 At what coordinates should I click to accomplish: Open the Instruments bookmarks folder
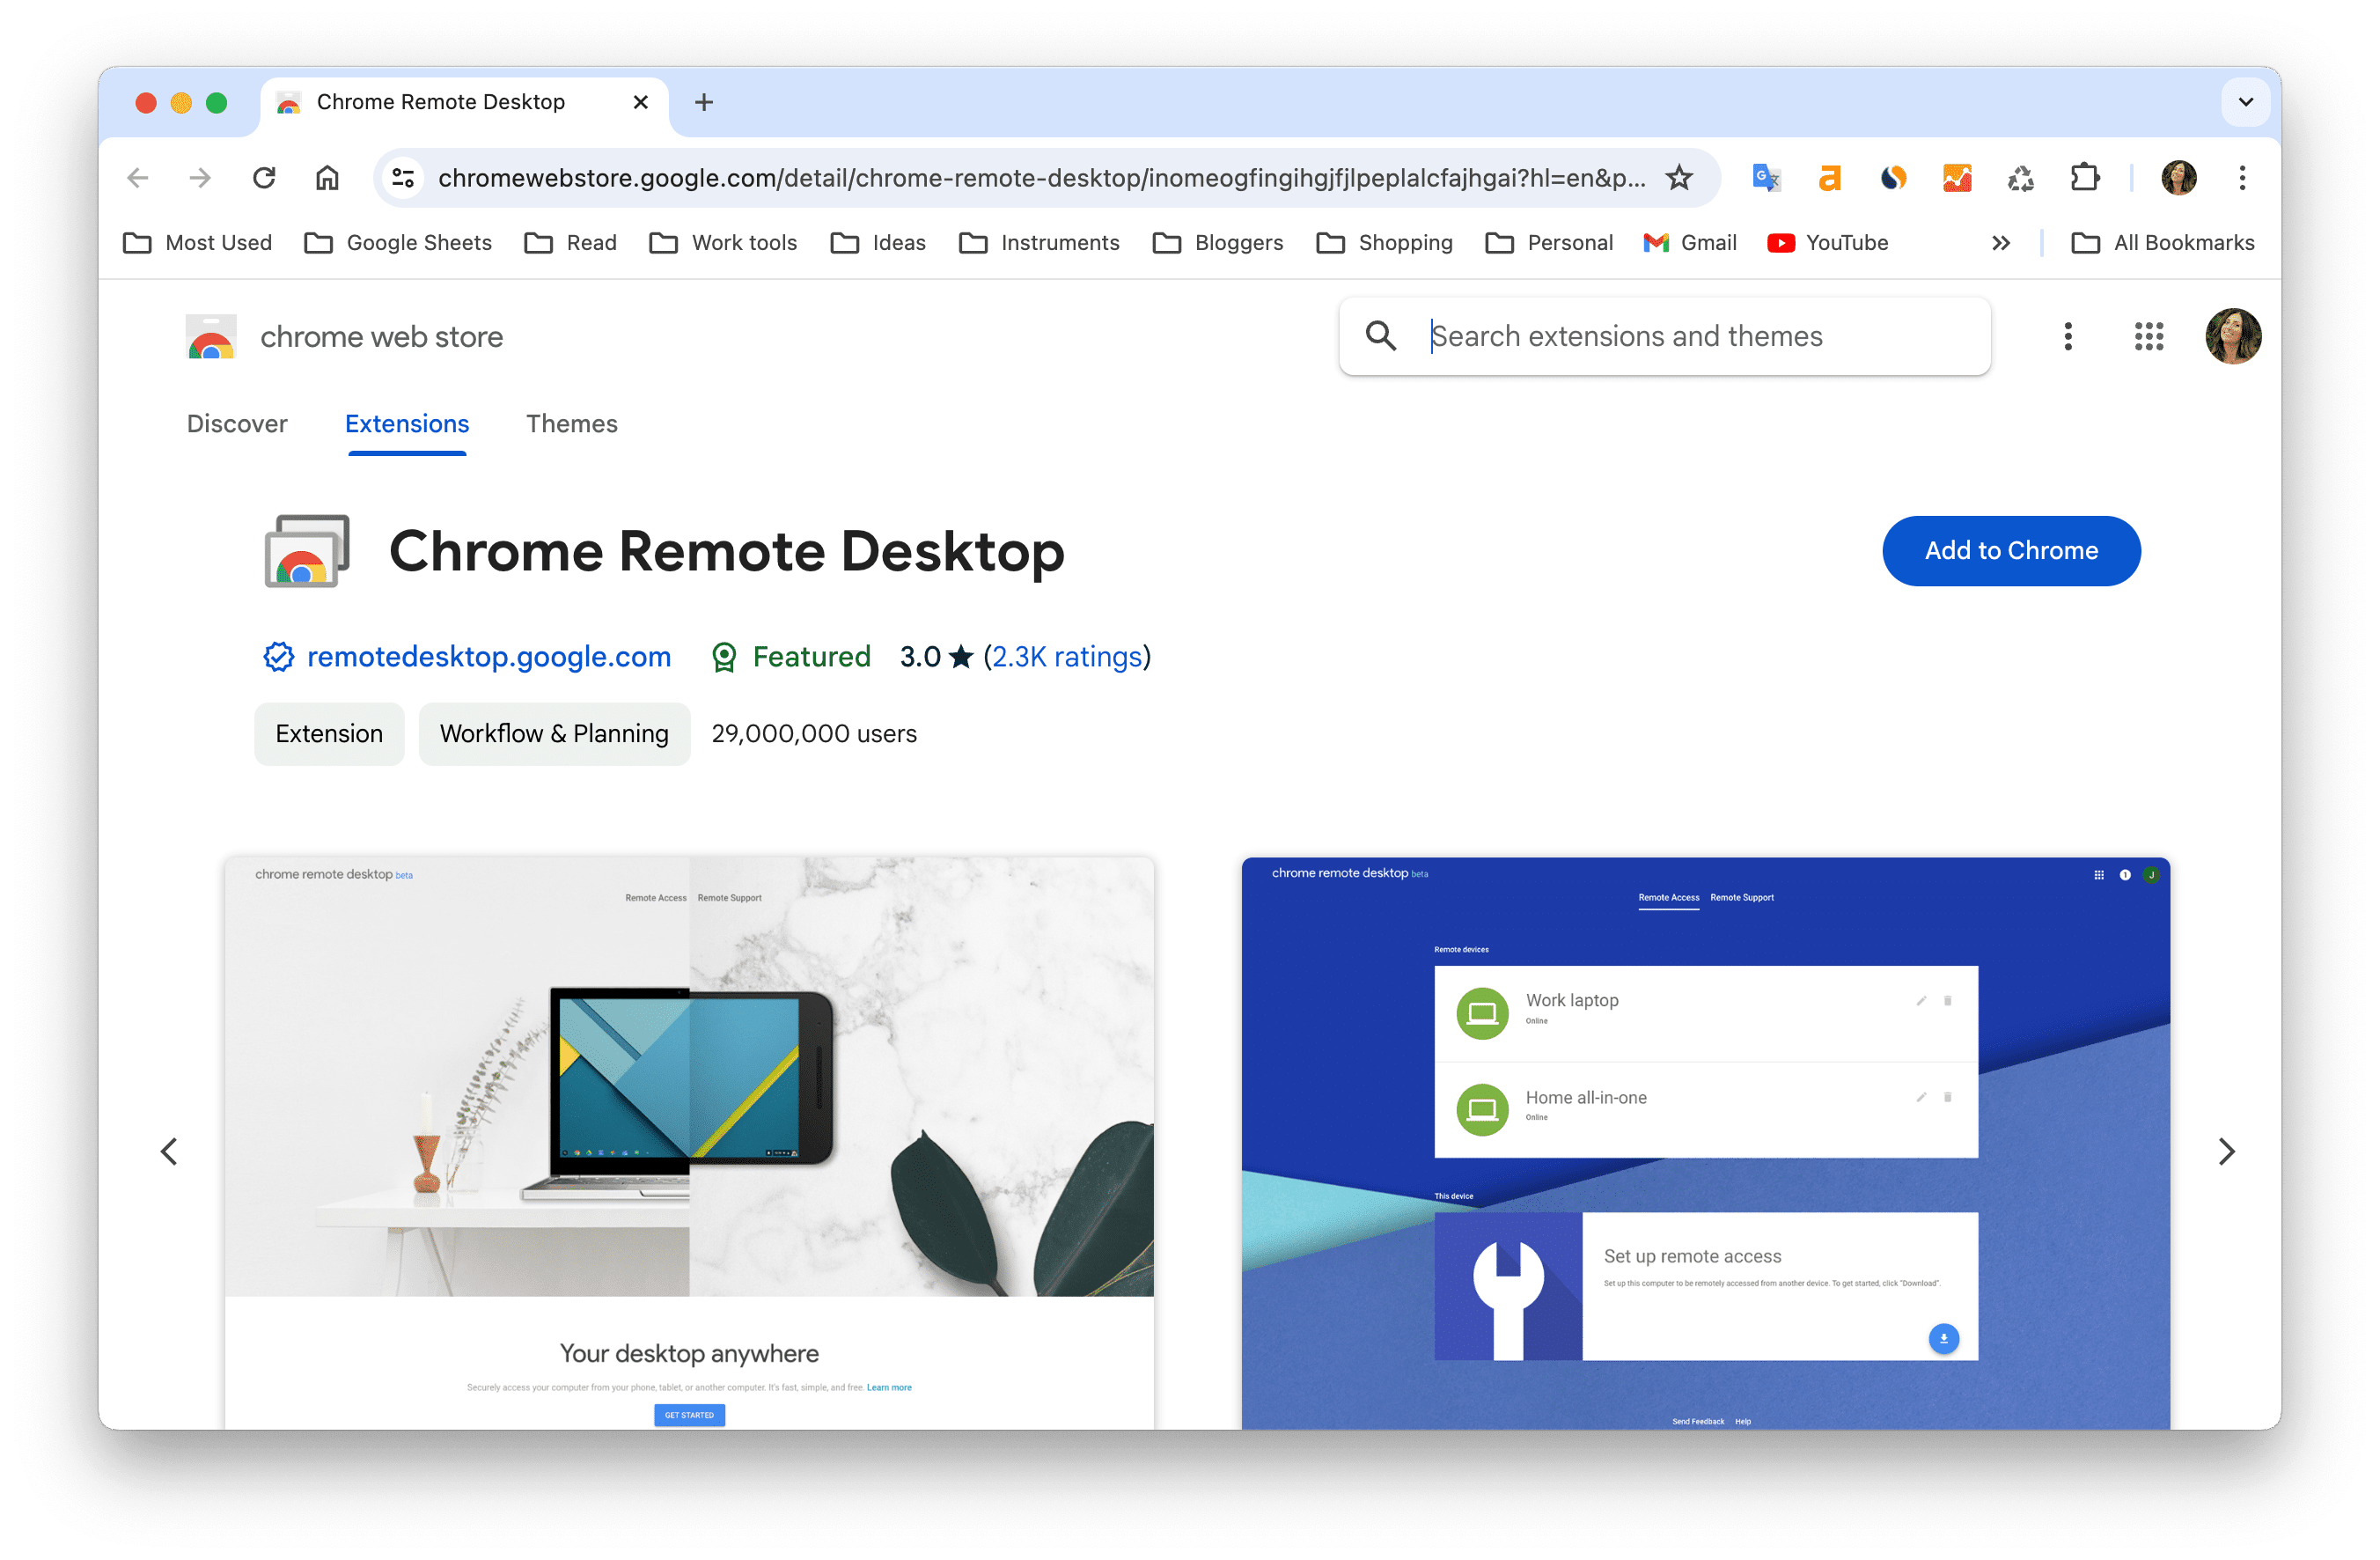(x=1039, y=243)
